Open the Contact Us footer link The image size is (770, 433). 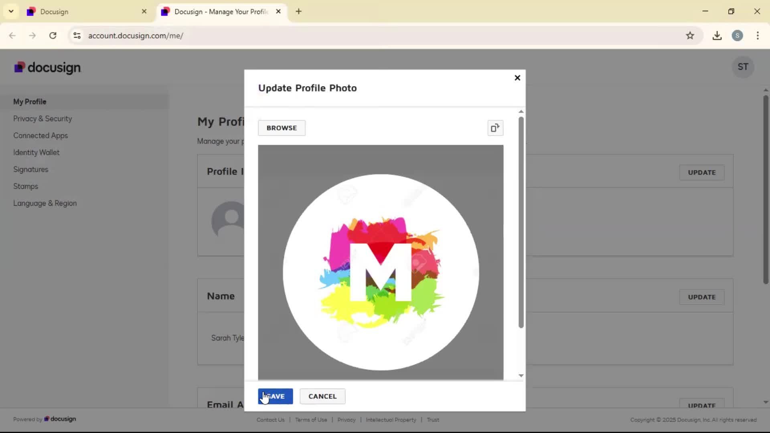pos(271,420)
